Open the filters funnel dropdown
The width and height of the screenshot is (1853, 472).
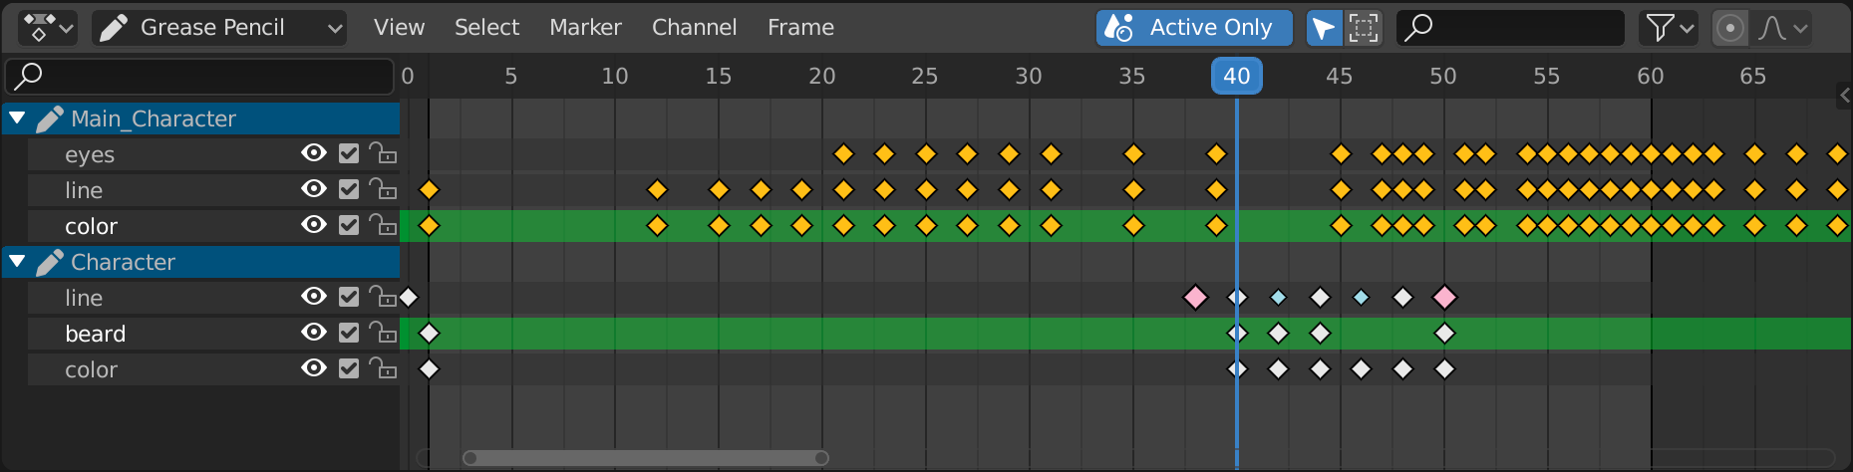tap(1667, 28)
